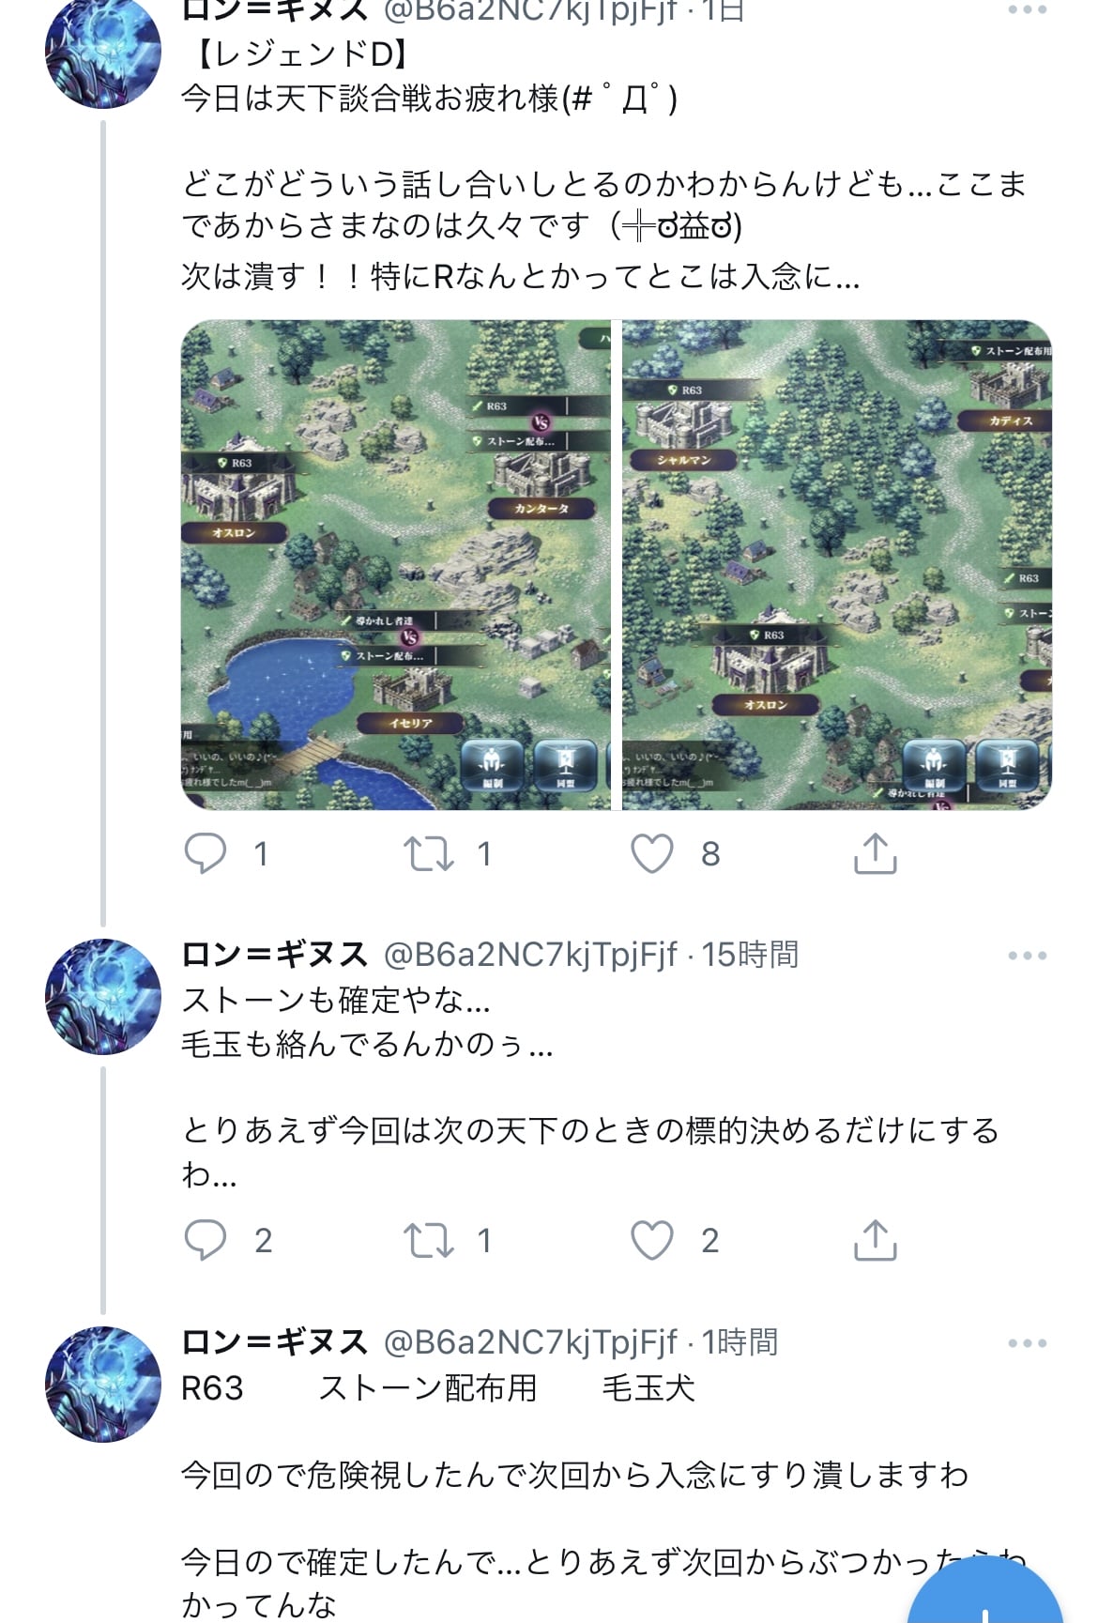Open the left game map image

click(395, 565)
